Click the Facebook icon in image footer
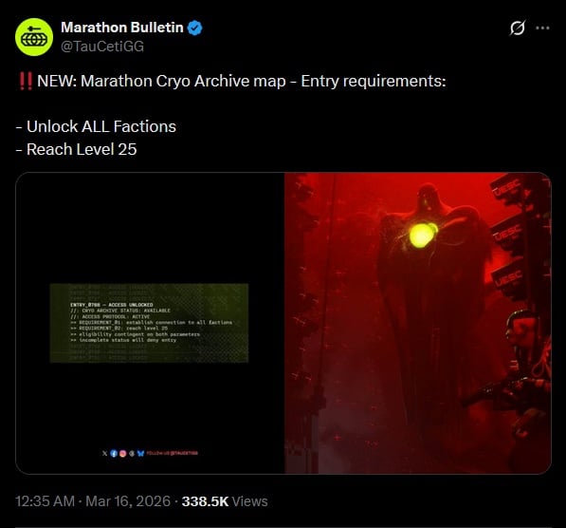The image size is (566, 528). [x=114, y=453]
